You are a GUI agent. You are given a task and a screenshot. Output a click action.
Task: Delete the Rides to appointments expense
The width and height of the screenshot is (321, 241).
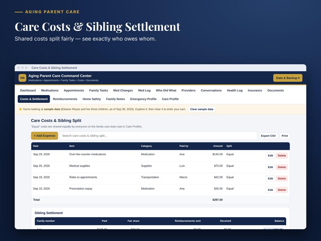tap(282, 179)
